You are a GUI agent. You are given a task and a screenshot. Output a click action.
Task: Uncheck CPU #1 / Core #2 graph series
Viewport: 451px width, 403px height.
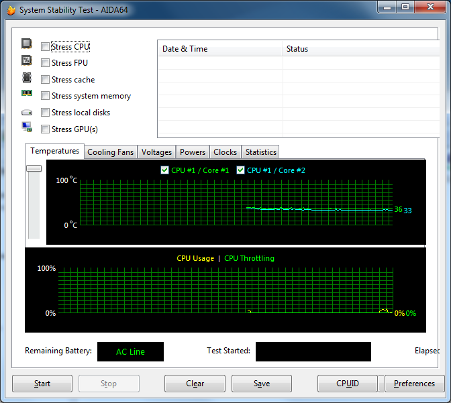coord(240,170)
